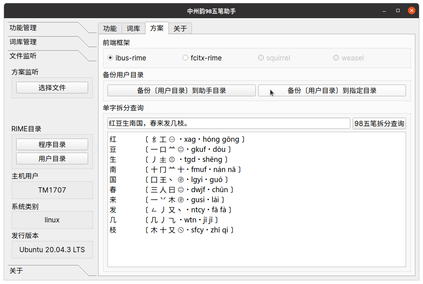Click the result row for 国 lgyi
This screenshot has height=284, width=423.
(169, 180)
